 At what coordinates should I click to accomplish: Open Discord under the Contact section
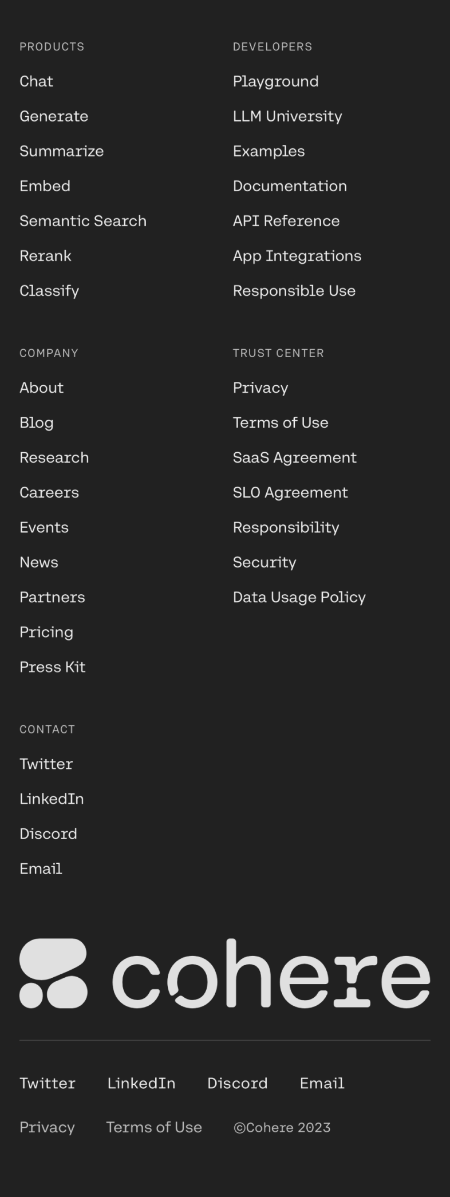pyautogui.click(x=48, y=834)
